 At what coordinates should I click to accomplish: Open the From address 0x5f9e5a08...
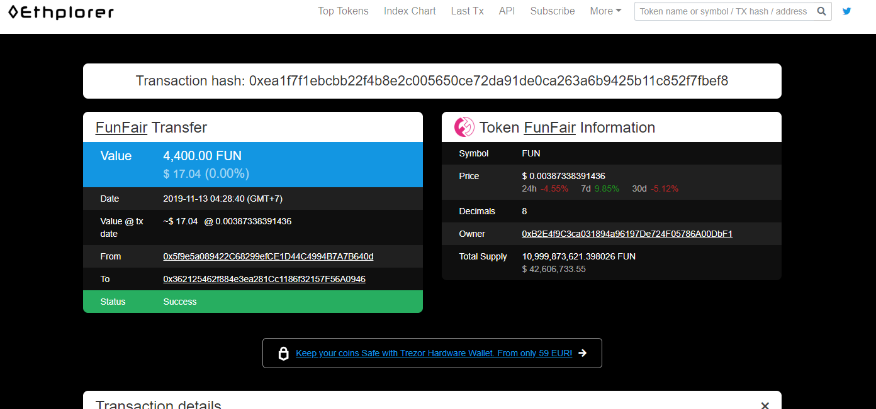(x=268, y=256)
